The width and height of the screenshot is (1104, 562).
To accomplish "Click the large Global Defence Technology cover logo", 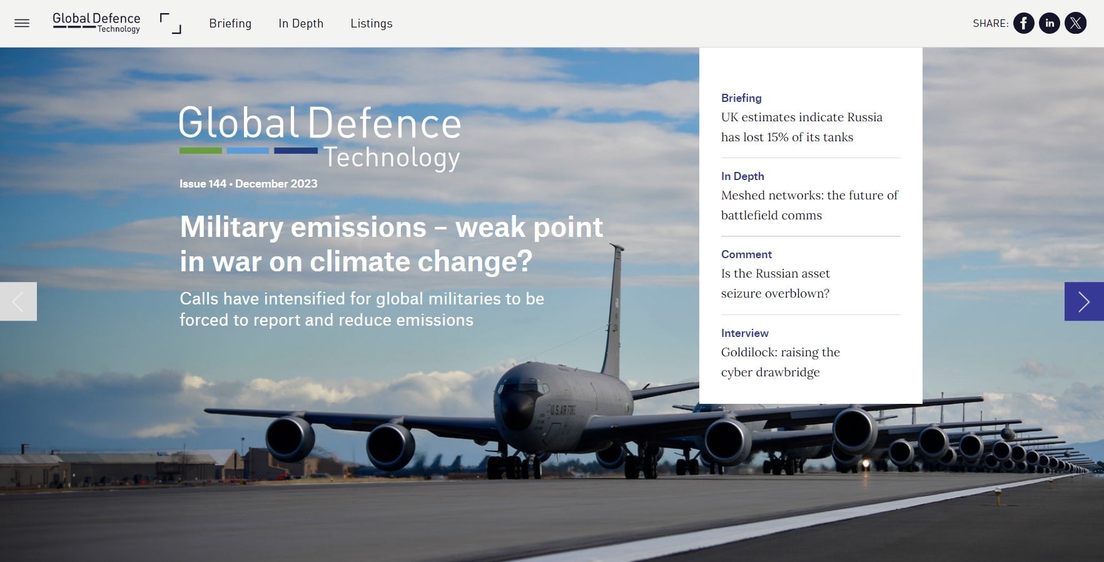I will point(320,138).
